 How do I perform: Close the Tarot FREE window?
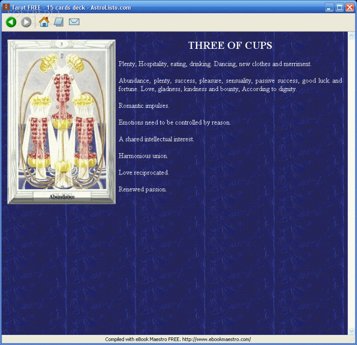click(349, 7)
